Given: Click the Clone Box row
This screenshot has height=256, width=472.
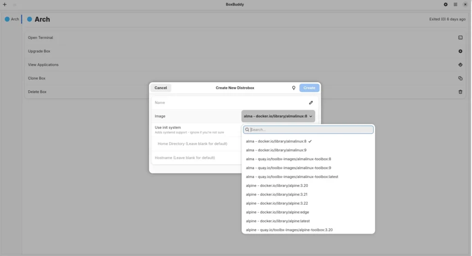Looking at the screenshot, I should click(x=245, y=78).
